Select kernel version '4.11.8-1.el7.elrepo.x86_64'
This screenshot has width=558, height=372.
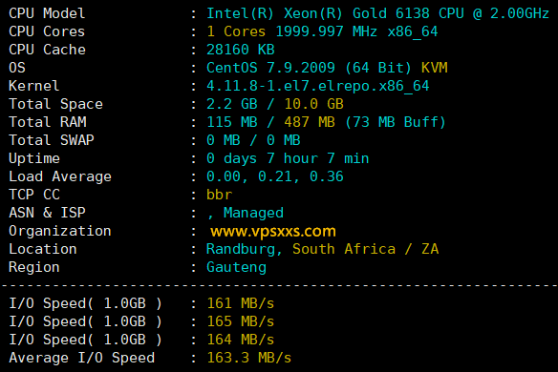pos(318,86)
